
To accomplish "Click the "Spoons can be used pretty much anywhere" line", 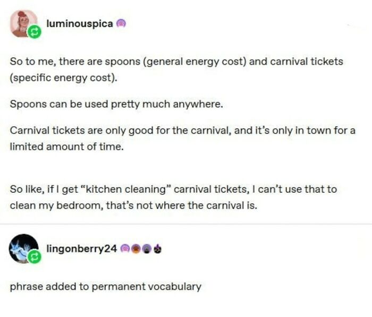I will 116,104.
